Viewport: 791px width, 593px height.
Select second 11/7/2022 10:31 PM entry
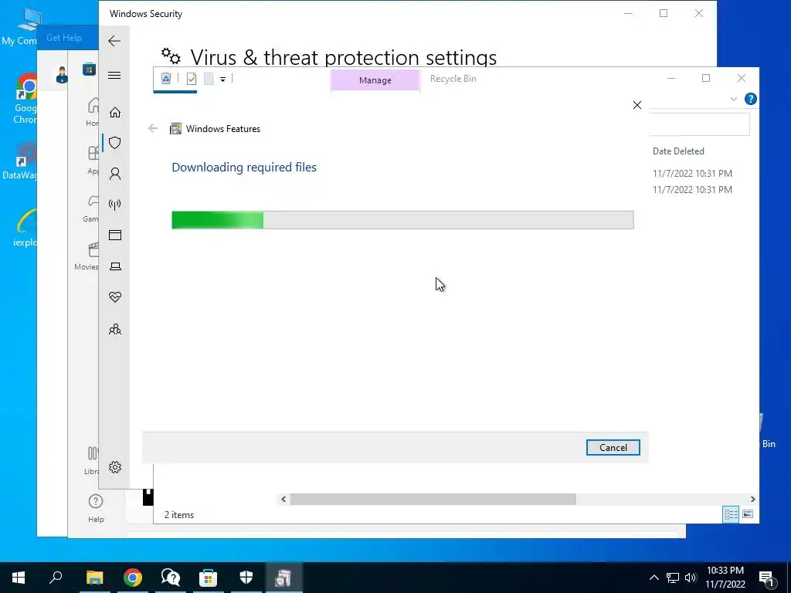point(692,190)
